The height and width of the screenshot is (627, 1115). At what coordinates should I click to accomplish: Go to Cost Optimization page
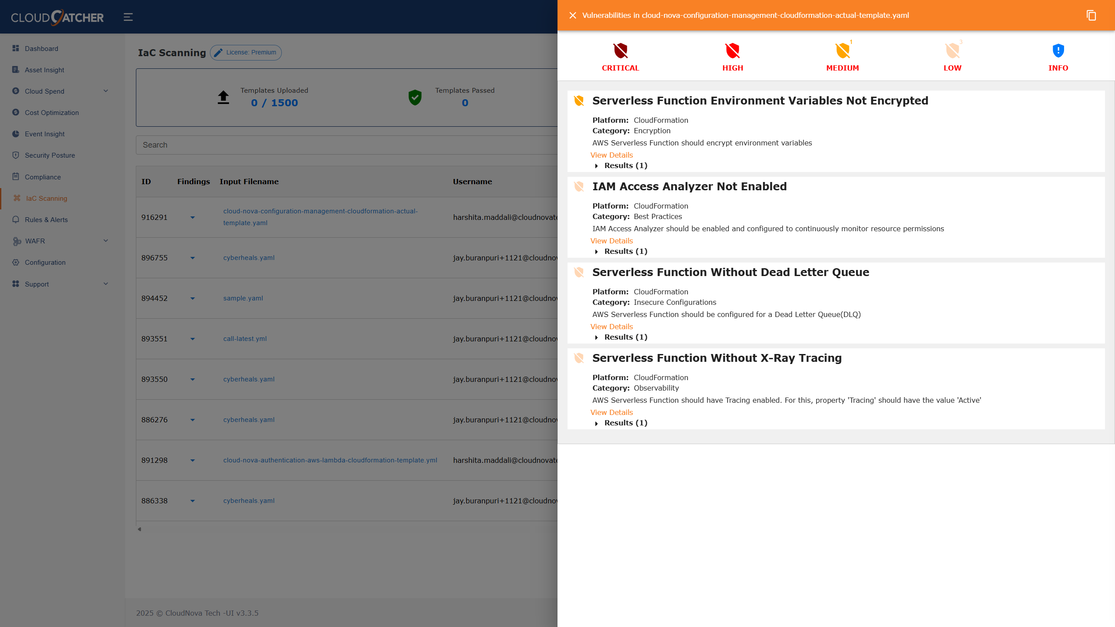[52, 112]
